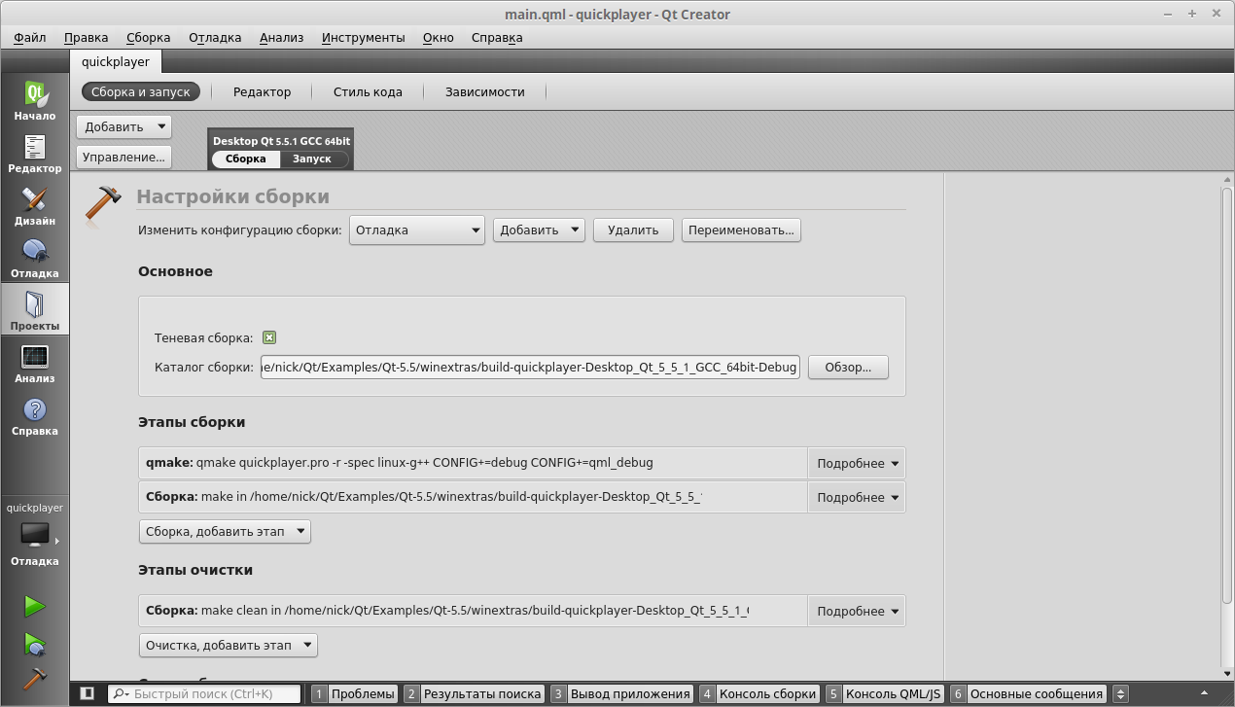
Task: Open the Сборка menu in menu bar
Action: pyautogui.click(x=148, y=37)
